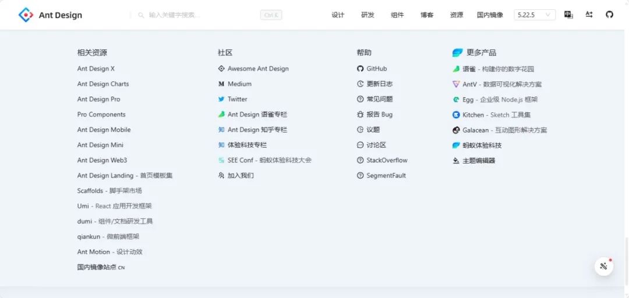Click the clock icon beside 更新日志
The height and width of the screenshot is (298, 629).
360,84
